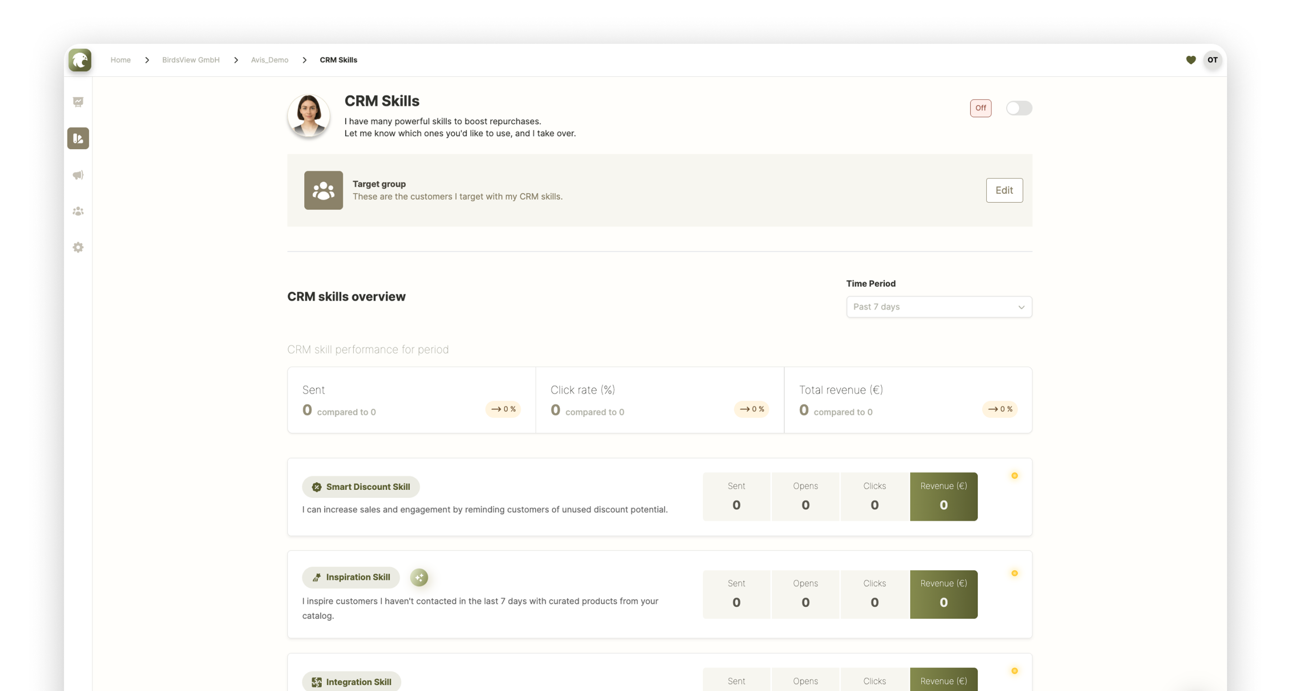Click yellow status dot on Inspiration Skill
Viewport: 1291px width, 691px height.
tap(1014, 573)
